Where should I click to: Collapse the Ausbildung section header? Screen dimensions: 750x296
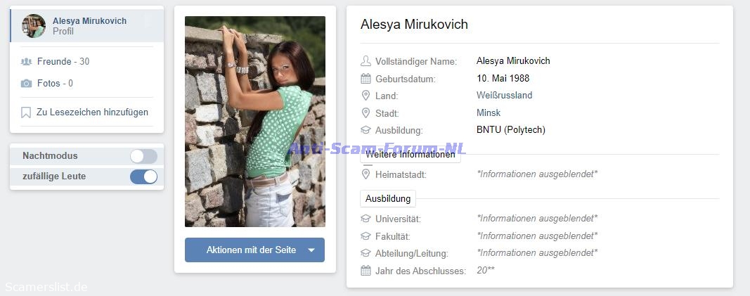tap(388, 198)
